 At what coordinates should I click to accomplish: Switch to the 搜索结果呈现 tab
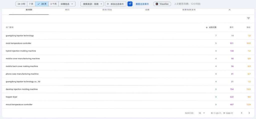[189, 10]
